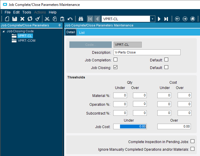Save the record with the floppy disk icon
Image resolution: width=200 pixels, height=156 pixels.
click(x=15, y=19)
